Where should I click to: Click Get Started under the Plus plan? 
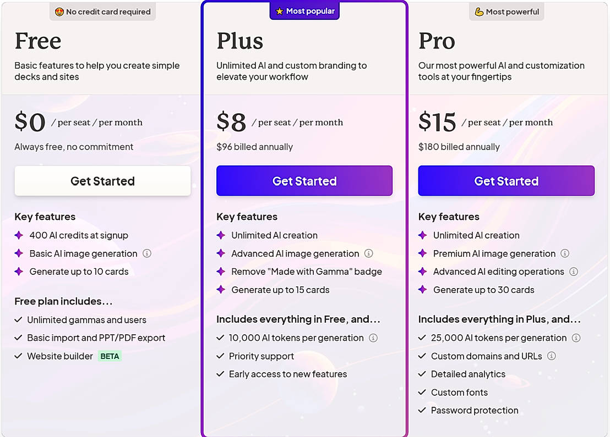coord(304,181)
